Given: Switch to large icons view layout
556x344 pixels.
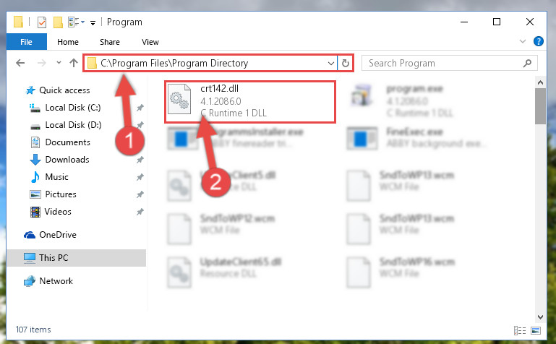Looking at the screenshot, I should coord(536,330).
